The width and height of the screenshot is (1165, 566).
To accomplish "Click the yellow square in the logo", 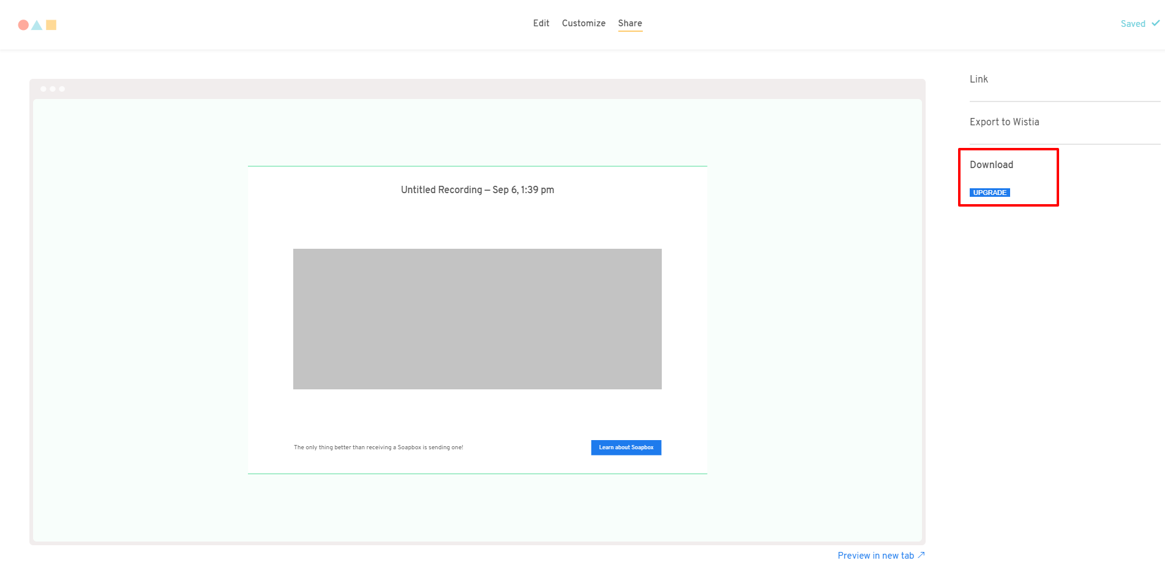I will pyautogui.click(x=51, y=25).
